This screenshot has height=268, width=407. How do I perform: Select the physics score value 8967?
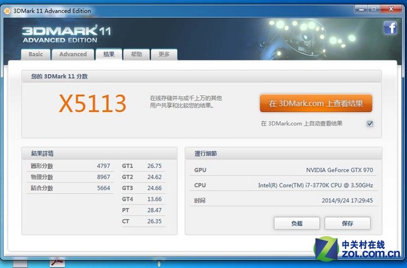[104, 177]
